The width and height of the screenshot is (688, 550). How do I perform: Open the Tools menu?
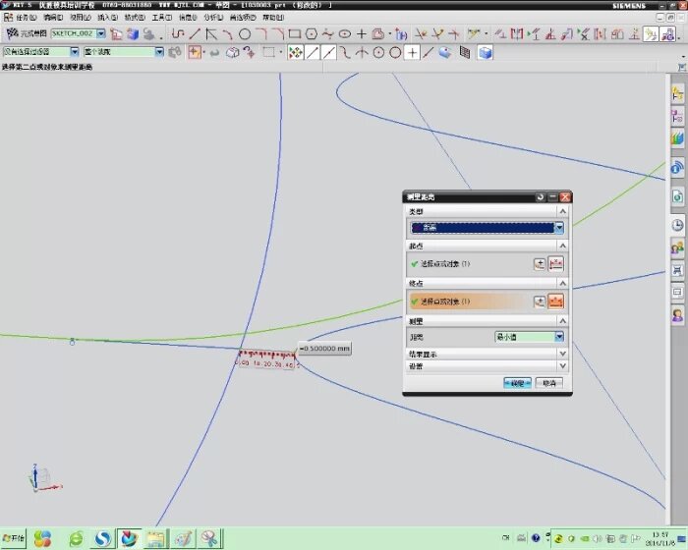click(x=162, y=18)
